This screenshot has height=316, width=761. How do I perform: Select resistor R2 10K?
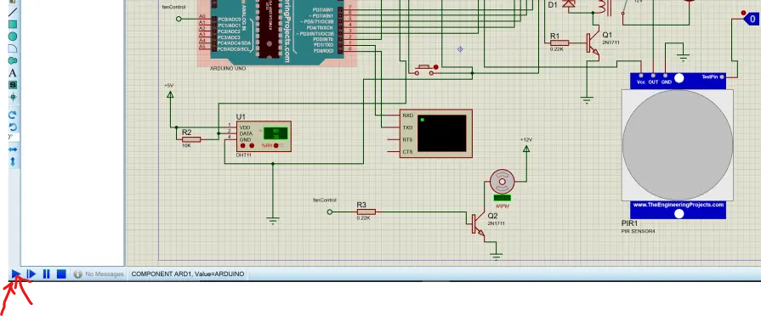[190, 139]
